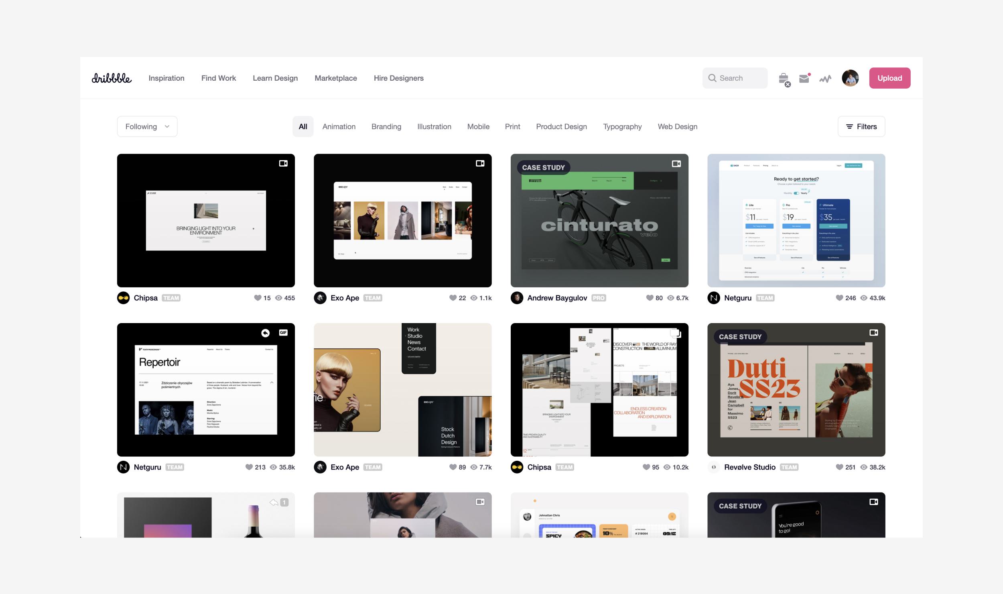
Task: Select the Animation category tab
Action: point(339,126)
